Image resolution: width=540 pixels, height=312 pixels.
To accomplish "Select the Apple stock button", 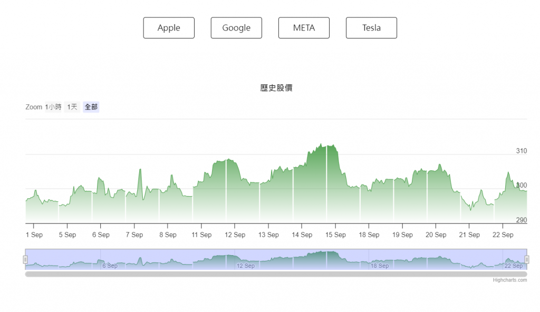I will click(169, 28).
